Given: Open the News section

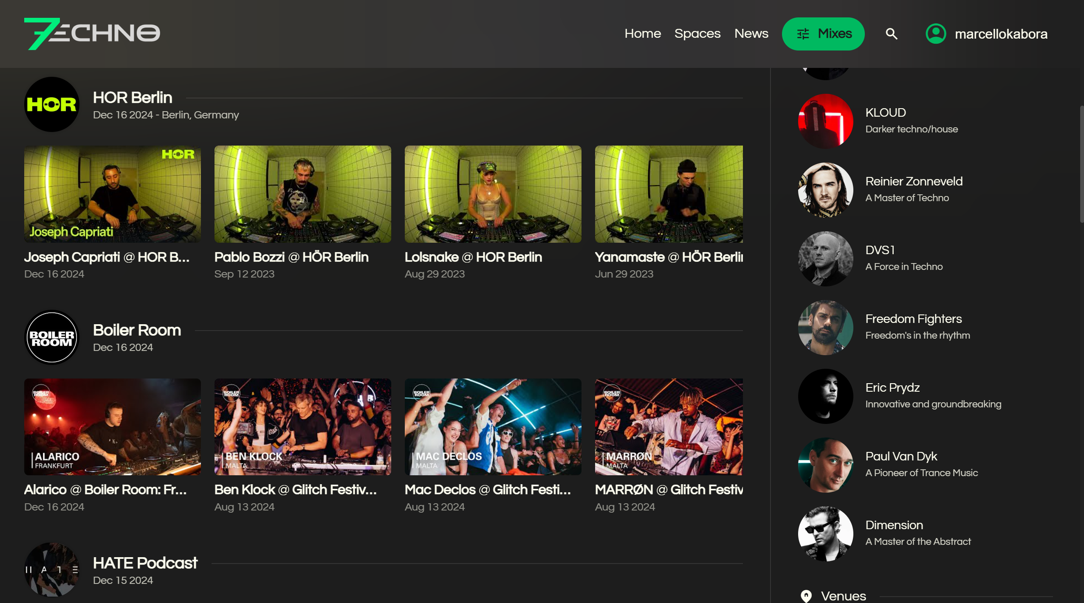Looking at the screenshot, I should [x=751, y=34].
